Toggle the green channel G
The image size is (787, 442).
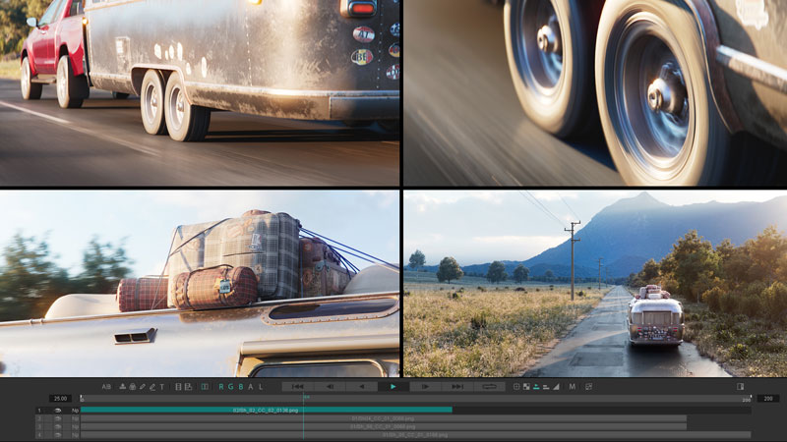(232, 387)
